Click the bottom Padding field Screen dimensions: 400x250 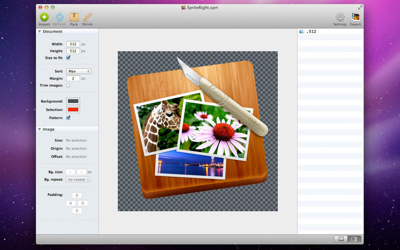click(77, 210)
